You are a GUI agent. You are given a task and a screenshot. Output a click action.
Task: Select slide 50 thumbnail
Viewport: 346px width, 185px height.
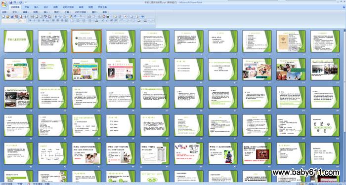[x=325, y=153]
